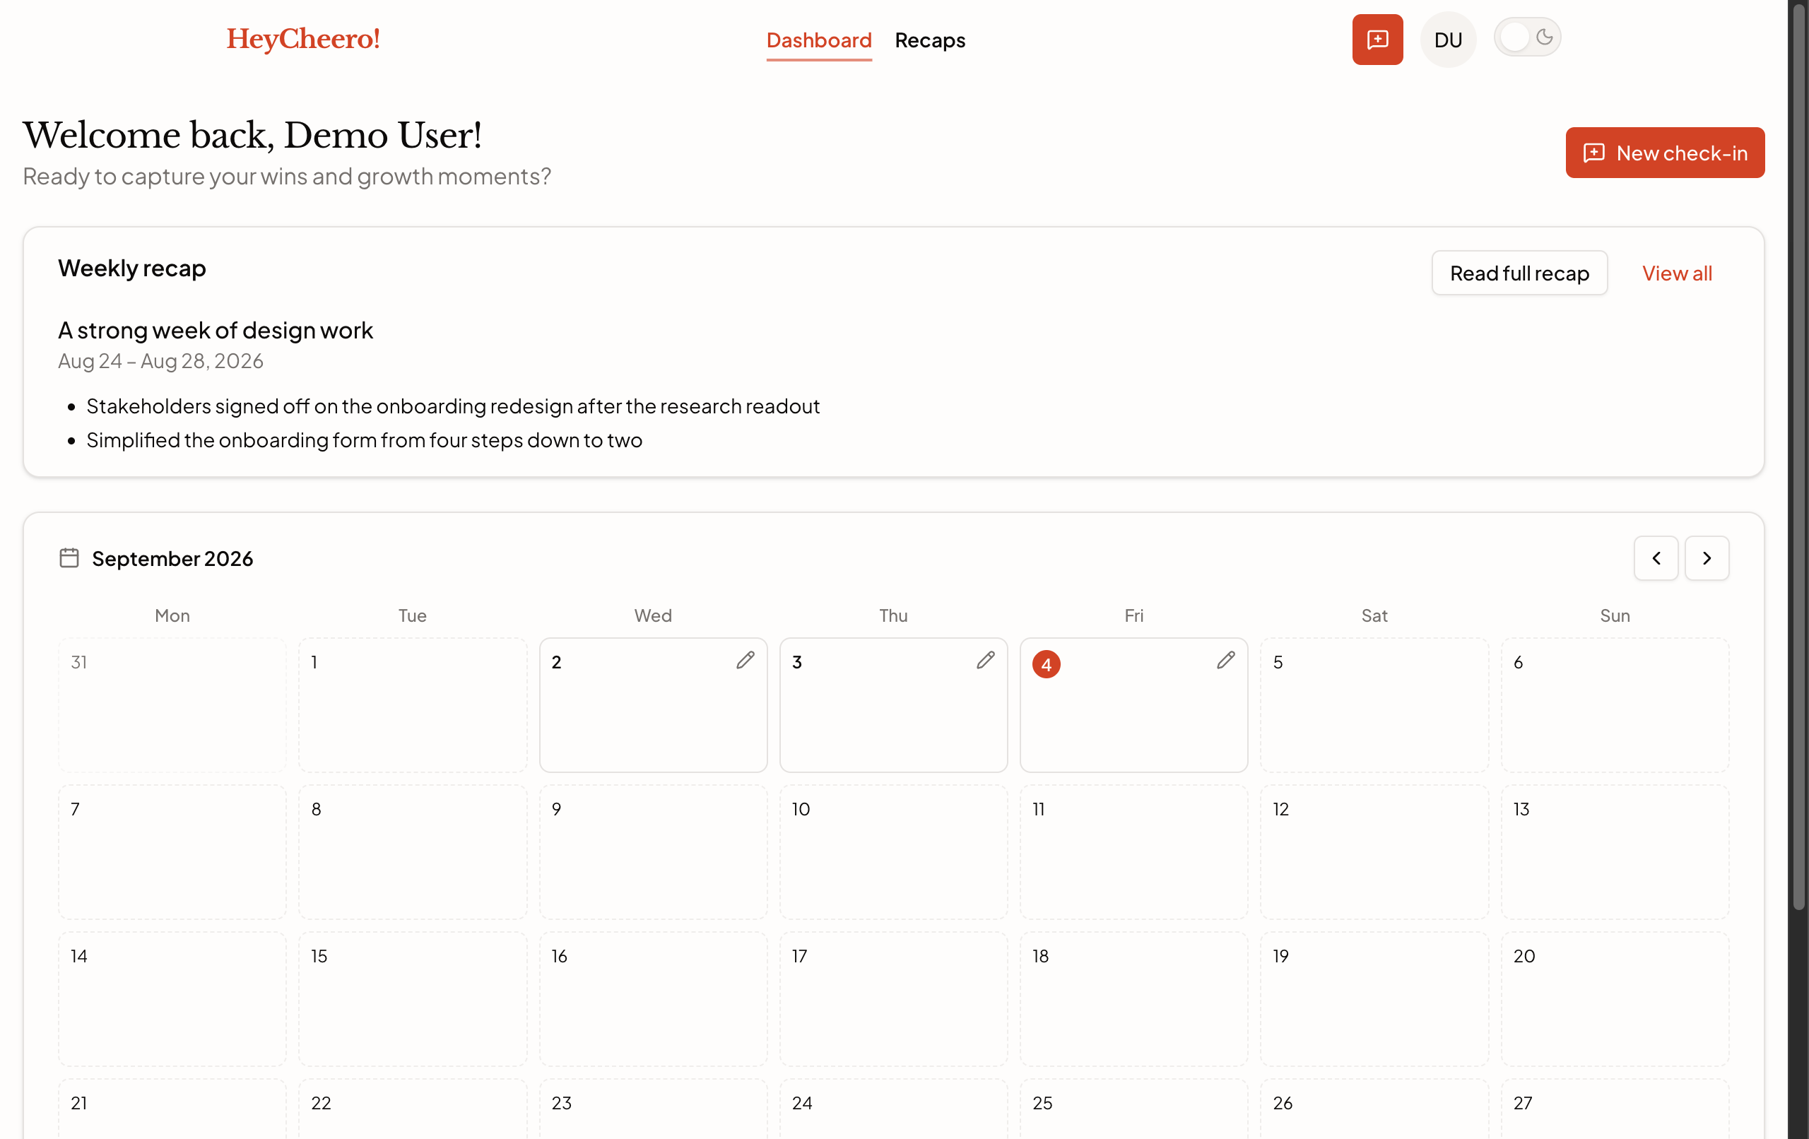Select calendar day 25
1809x1139 pixels.
point(1133,1110)
